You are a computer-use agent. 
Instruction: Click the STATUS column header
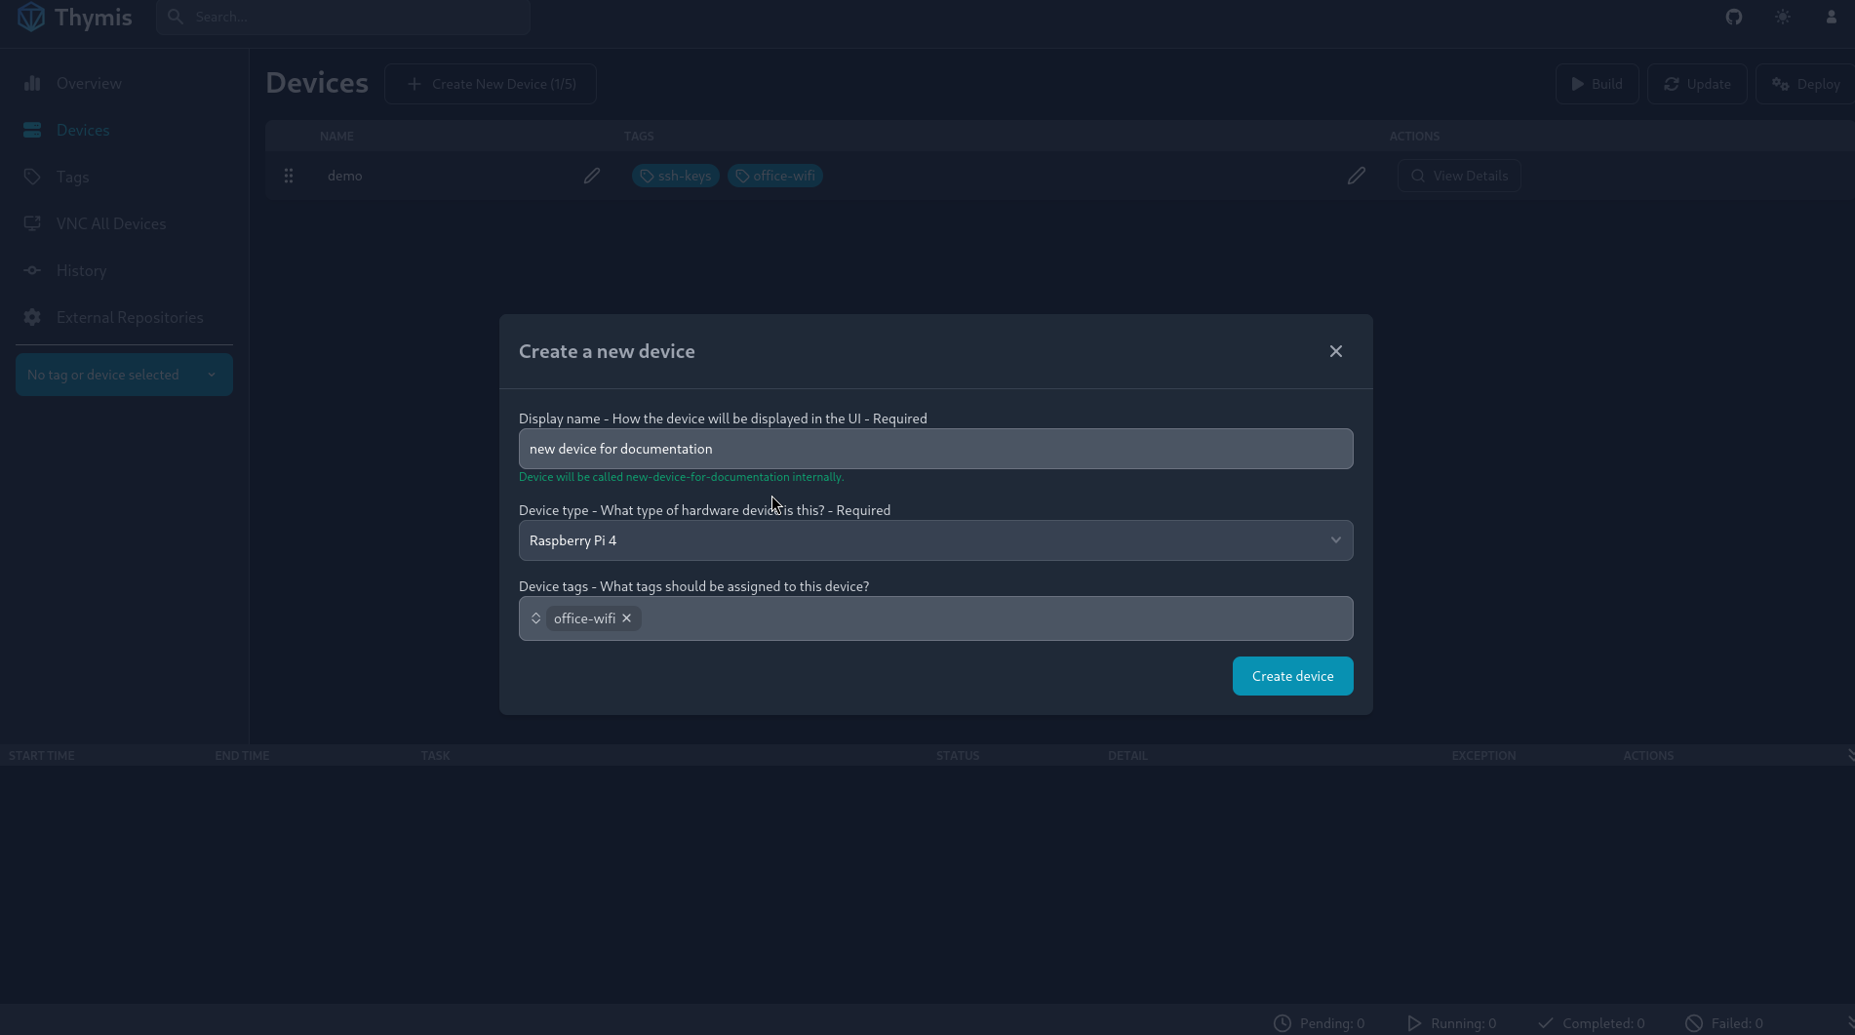pyautogui.click(x=958, y=755)
